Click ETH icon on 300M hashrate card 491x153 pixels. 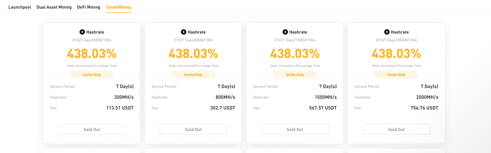point(82,32)
